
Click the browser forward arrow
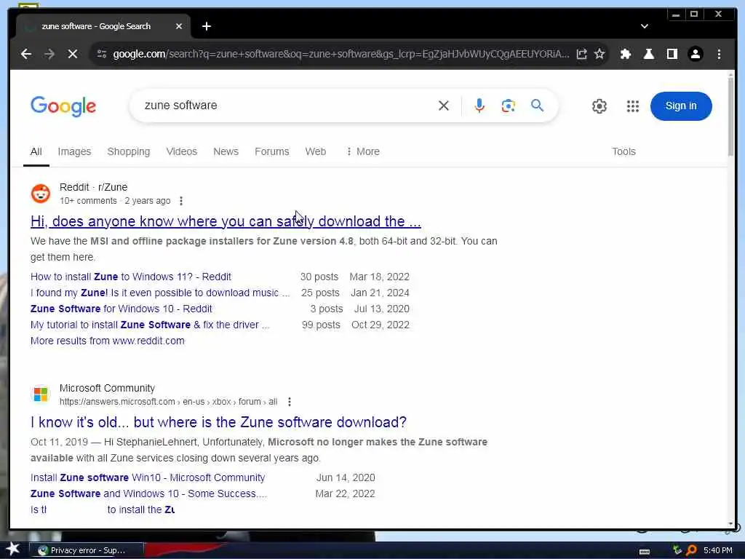tap(49, 54)
